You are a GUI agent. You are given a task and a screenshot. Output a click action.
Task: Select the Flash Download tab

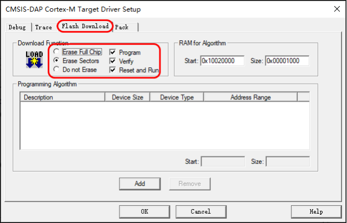[85, 26]
